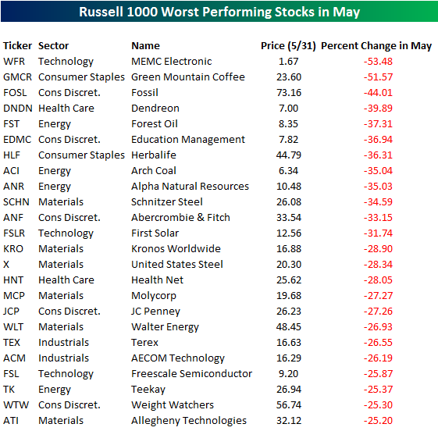The height and width of the screenshot is (431, 438).
Task: Click the price value 73.16
Action: tap(289, 93)
